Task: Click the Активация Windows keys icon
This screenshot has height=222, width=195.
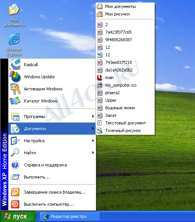Action: point(15,89)
